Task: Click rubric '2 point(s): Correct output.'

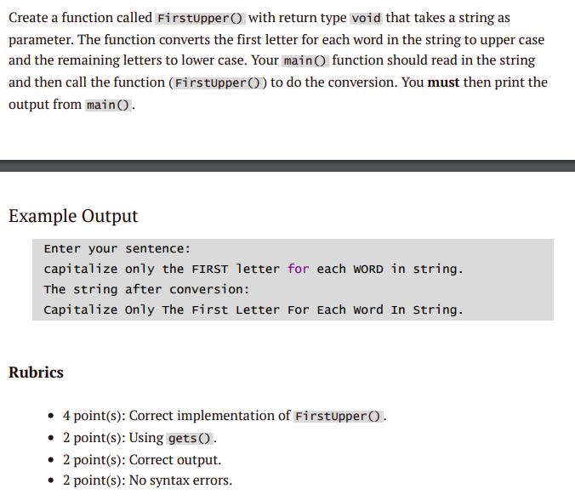Action: coord(142,460)
